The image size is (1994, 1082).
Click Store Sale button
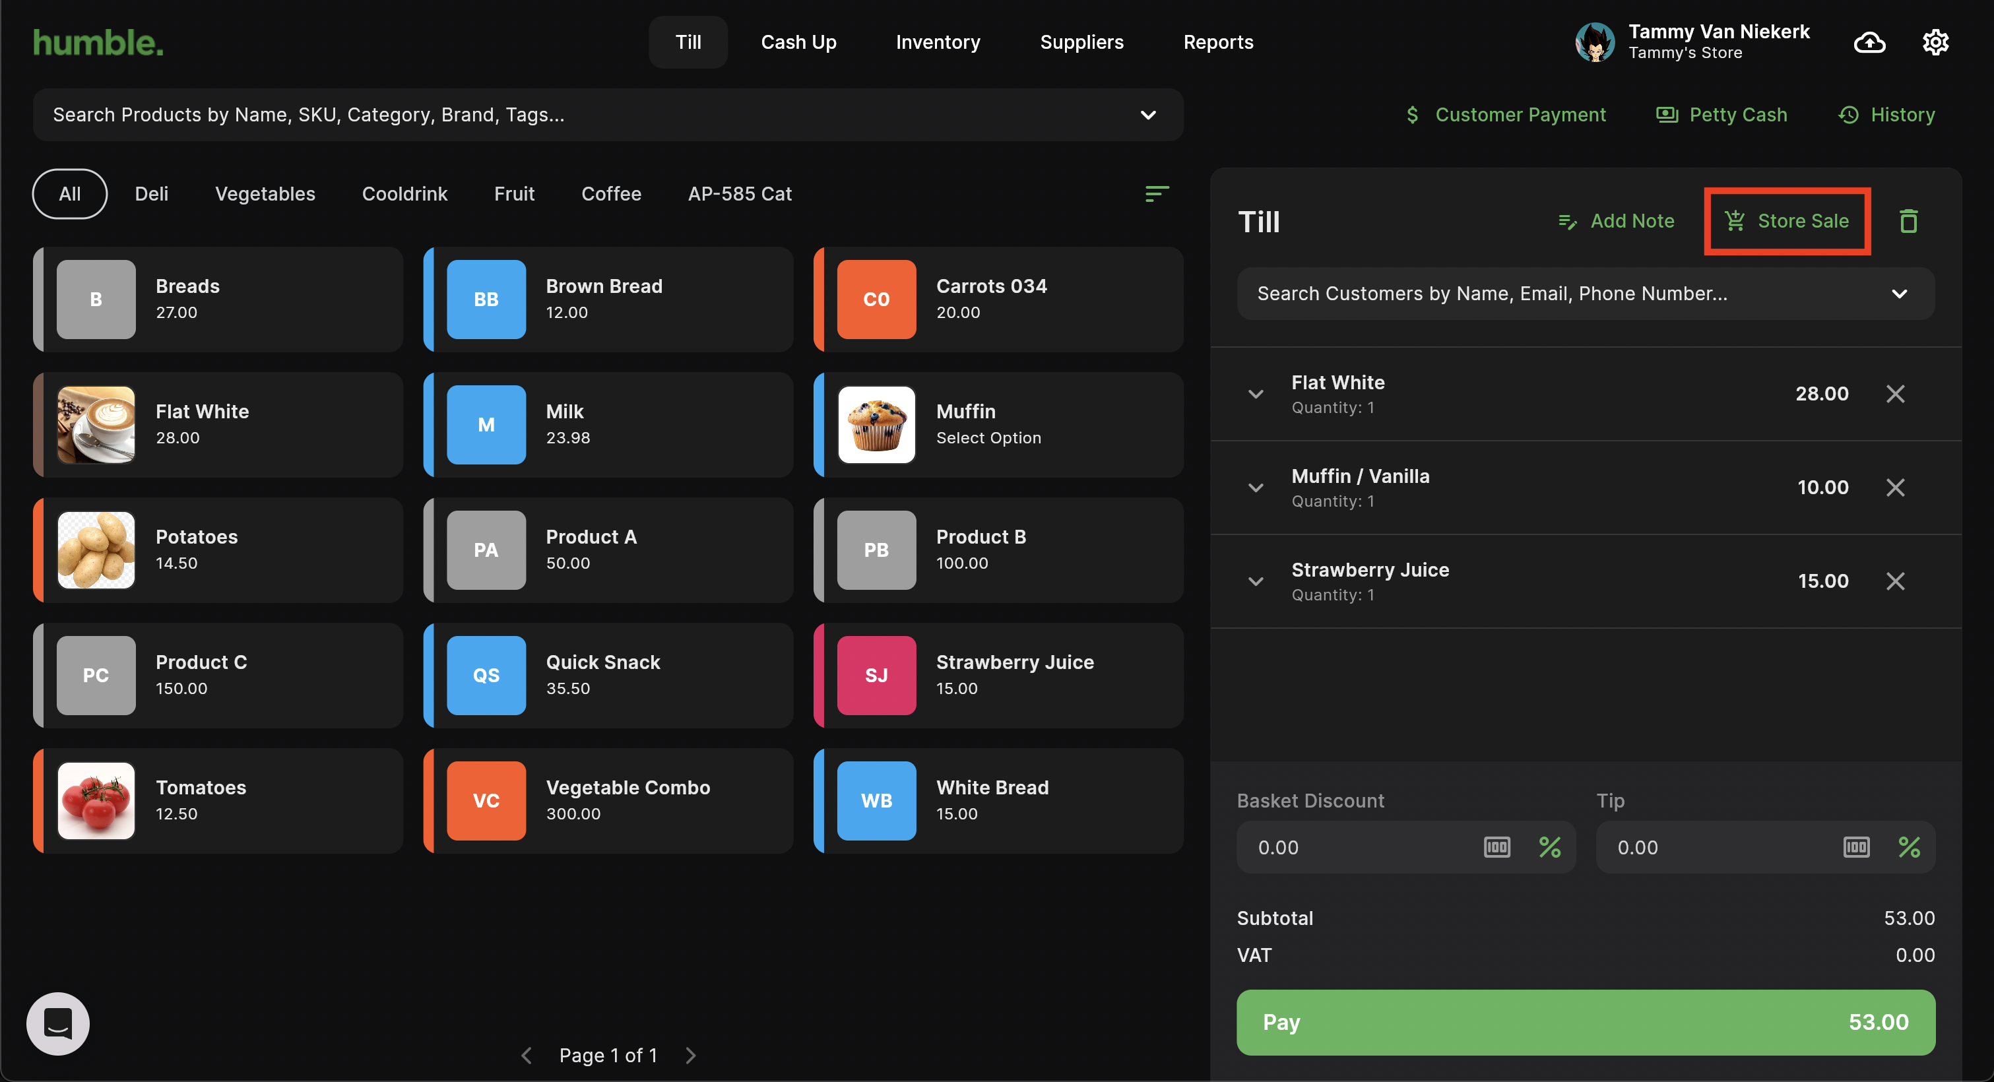[1787, 222]
